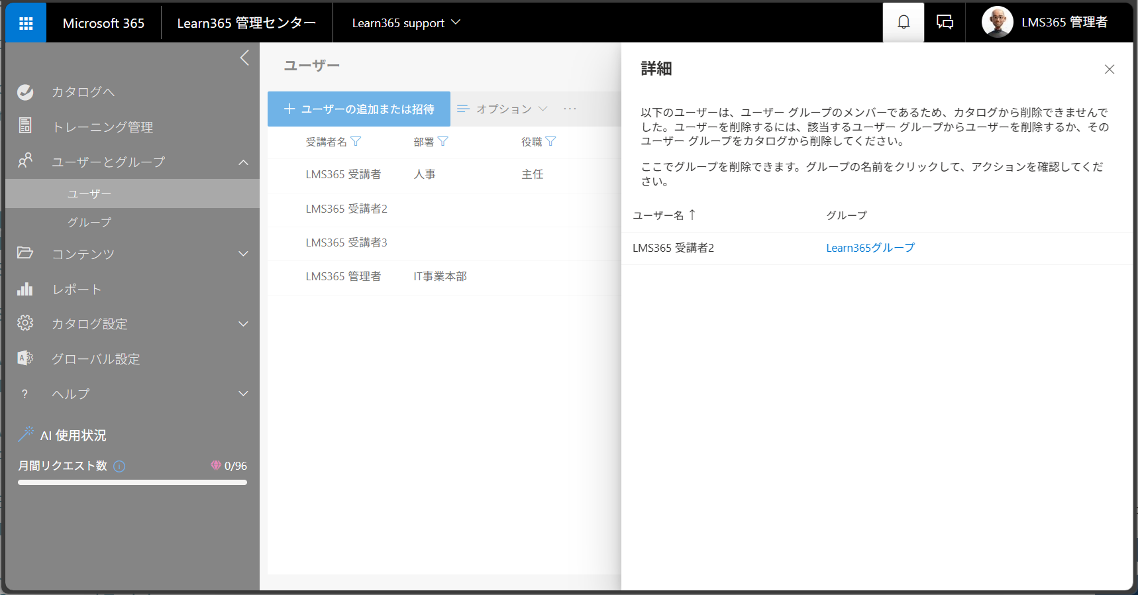Click the AI 使用状況 magic wand icon
This screenshot has height=595, width=1138.
(x=26, y=435)
